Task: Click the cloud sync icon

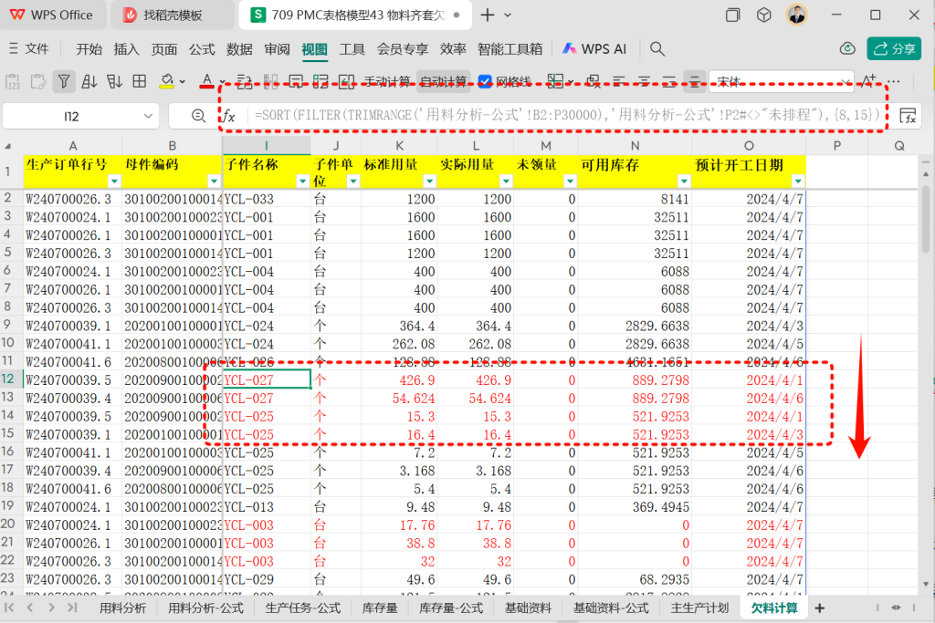Action: 847,49
